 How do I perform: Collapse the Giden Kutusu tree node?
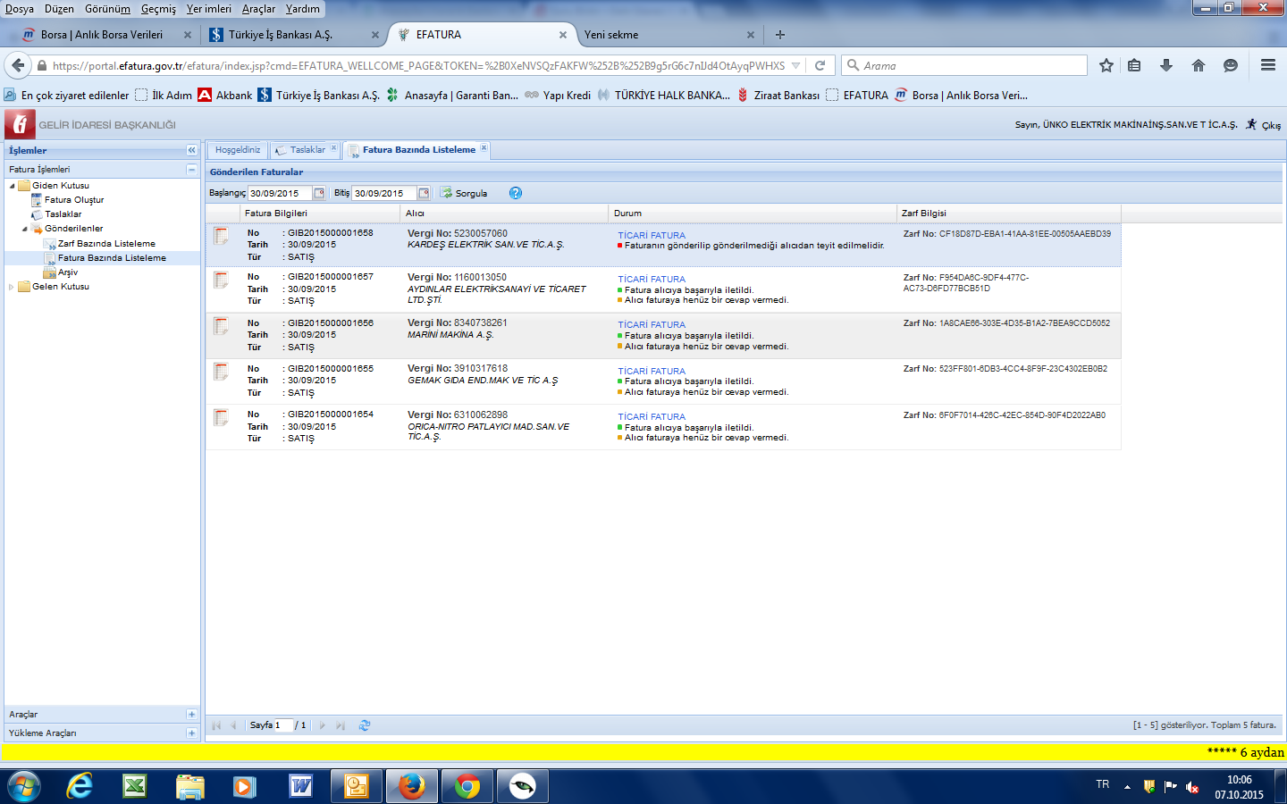12,186
